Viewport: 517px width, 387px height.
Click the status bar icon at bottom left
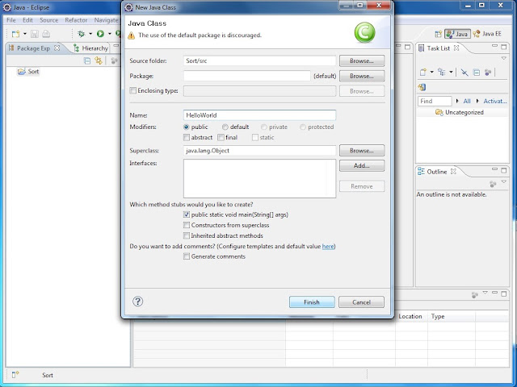click(x=15, y=375)
